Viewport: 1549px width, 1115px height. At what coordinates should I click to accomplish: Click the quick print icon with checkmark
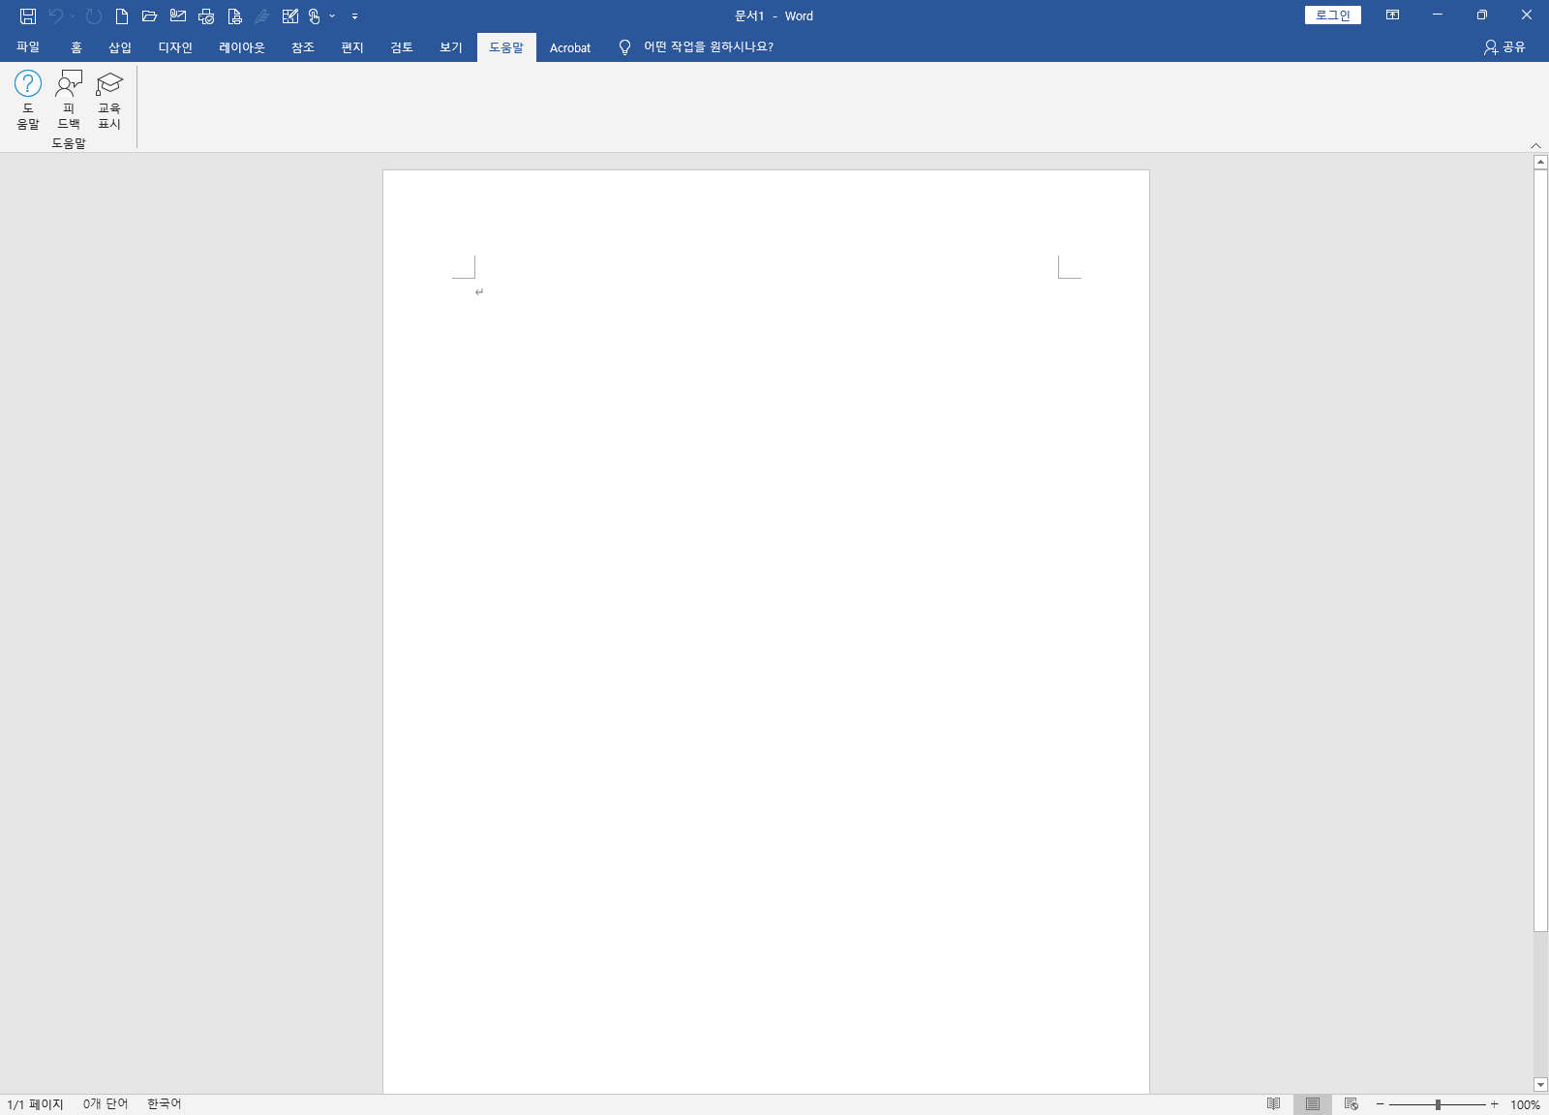(206, 15)
